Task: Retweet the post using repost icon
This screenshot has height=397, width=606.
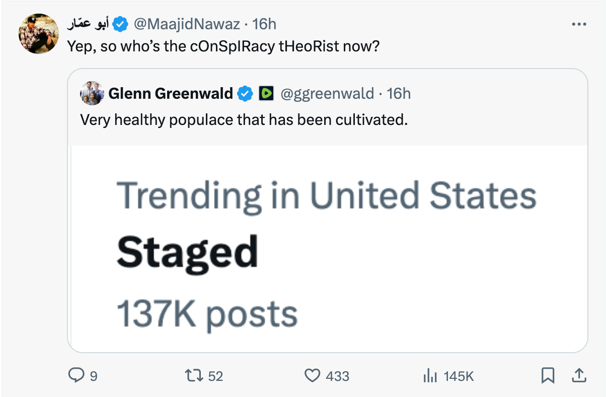Action: 192,376
